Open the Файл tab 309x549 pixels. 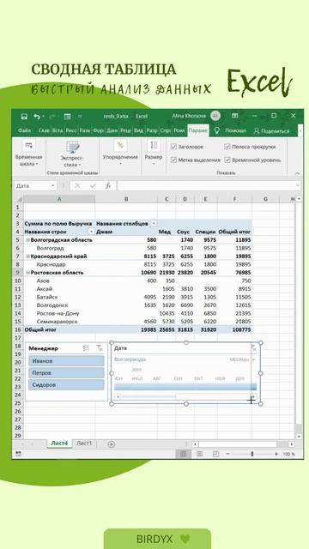pyautogui.click(x=24, y=130)
